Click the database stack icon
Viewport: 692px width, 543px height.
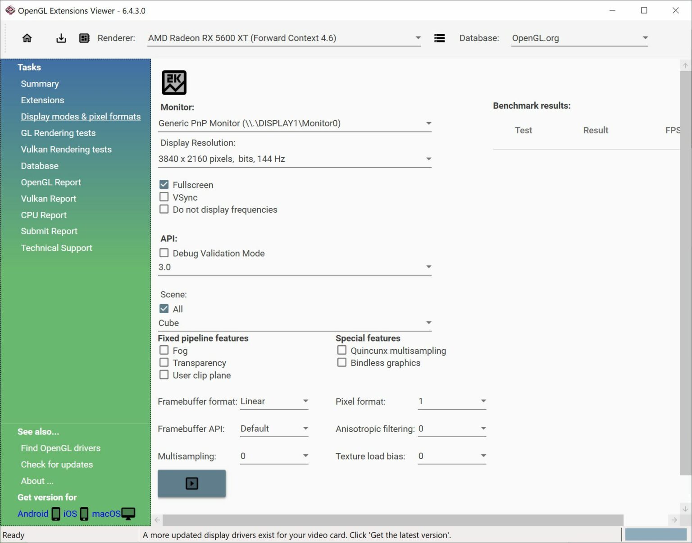click(439, 38)
